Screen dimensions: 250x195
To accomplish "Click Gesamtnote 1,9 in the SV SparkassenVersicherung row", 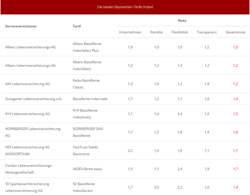I will point(235,187).
